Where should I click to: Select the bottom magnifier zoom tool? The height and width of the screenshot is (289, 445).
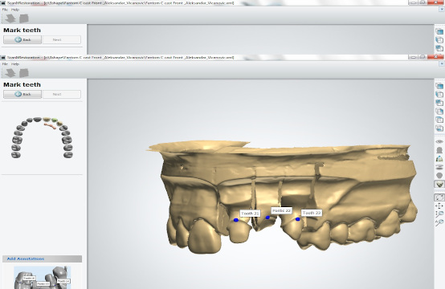click(x=439, y=222)
